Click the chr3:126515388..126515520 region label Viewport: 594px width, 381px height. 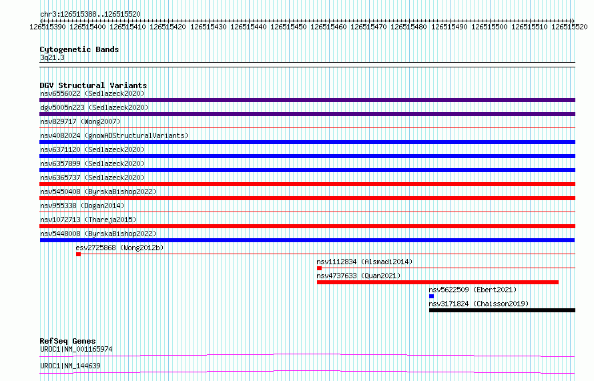90,14
